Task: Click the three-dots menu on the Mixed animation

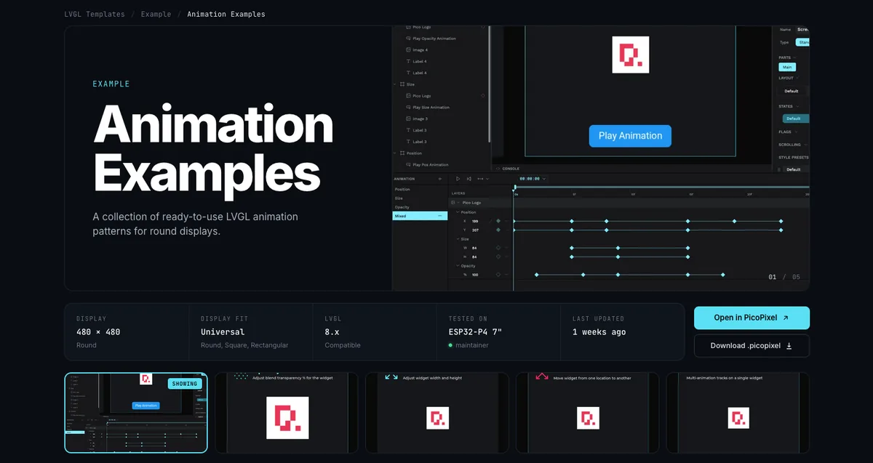Action: coord(439,217)
